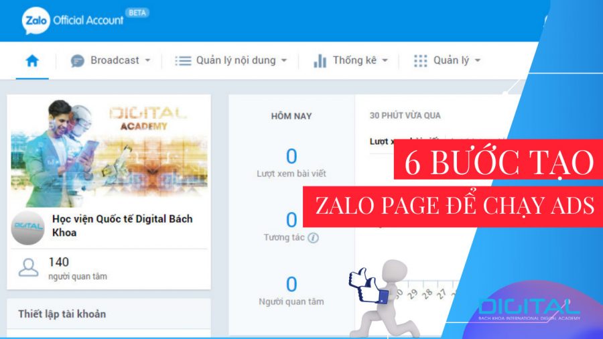This screenshot has width=603, height=339.
Task: Click the Lượt xem bài viết count
Action: pyautogui.click(x=291, y=156)
